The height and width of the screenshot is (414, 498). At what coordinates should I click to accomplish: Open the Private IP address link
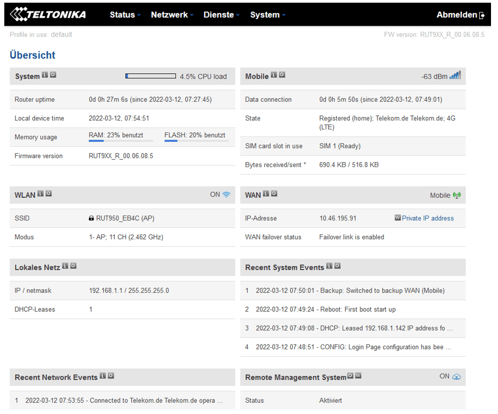click(427, 218)
